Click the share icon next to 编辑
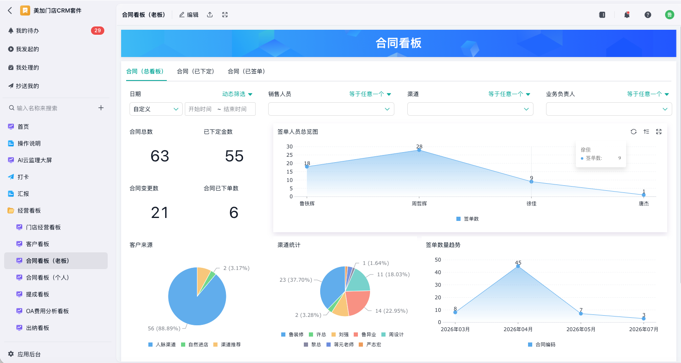Image resolution: width=681 pixels, height=363 pixels. 210,15
